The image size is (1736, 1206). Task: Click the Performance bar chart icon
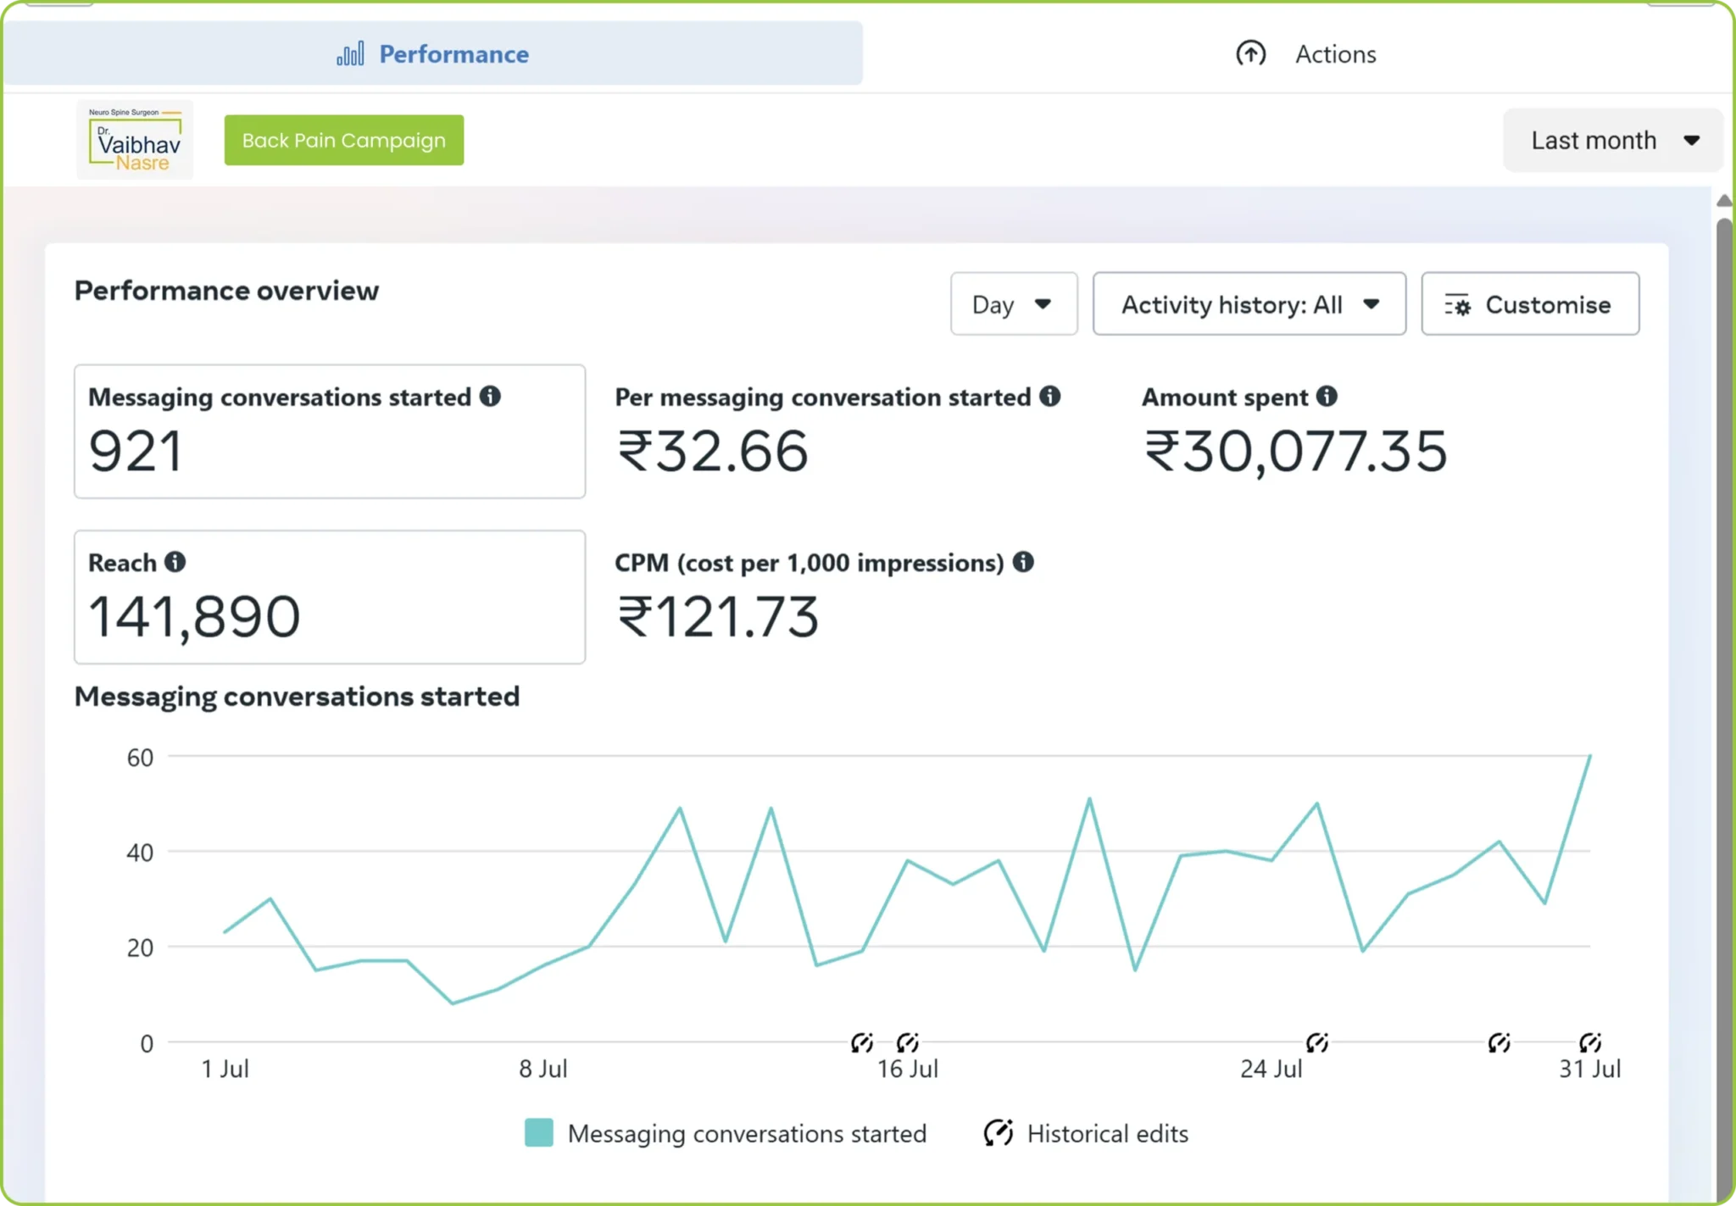[x=350, y=54]
